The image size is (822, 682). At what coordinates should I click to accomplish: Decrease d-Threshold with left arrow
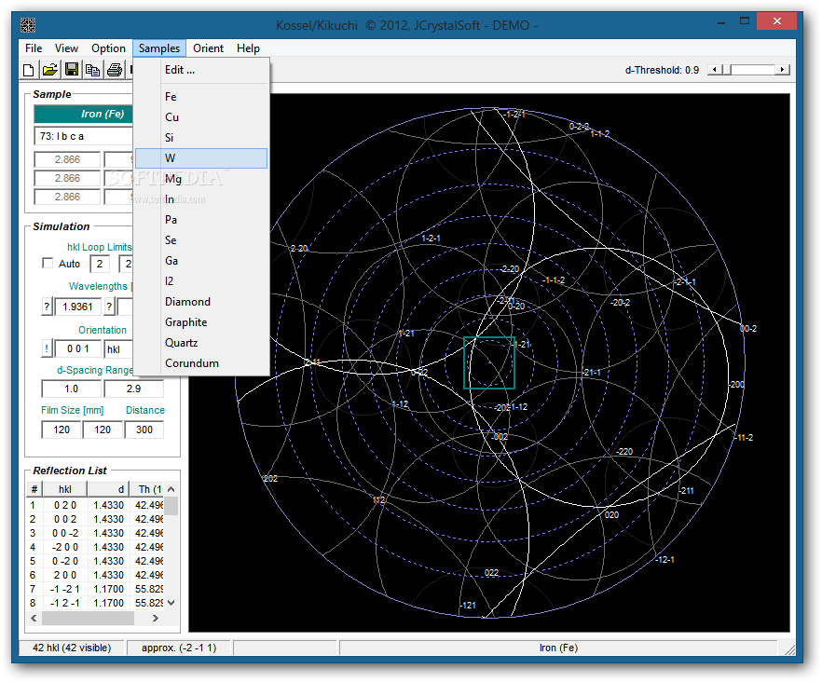[713, 70]
